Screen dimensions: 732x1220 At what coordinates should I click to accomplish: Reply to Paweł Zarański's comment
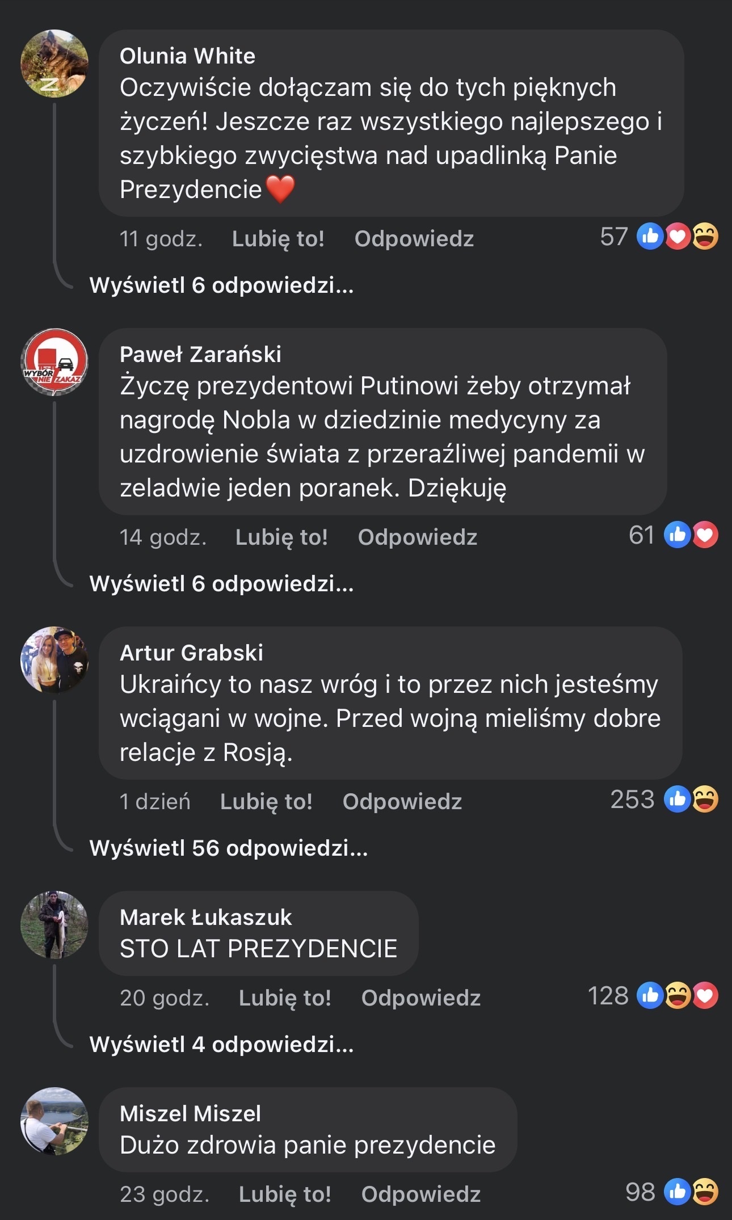point(418,537)
